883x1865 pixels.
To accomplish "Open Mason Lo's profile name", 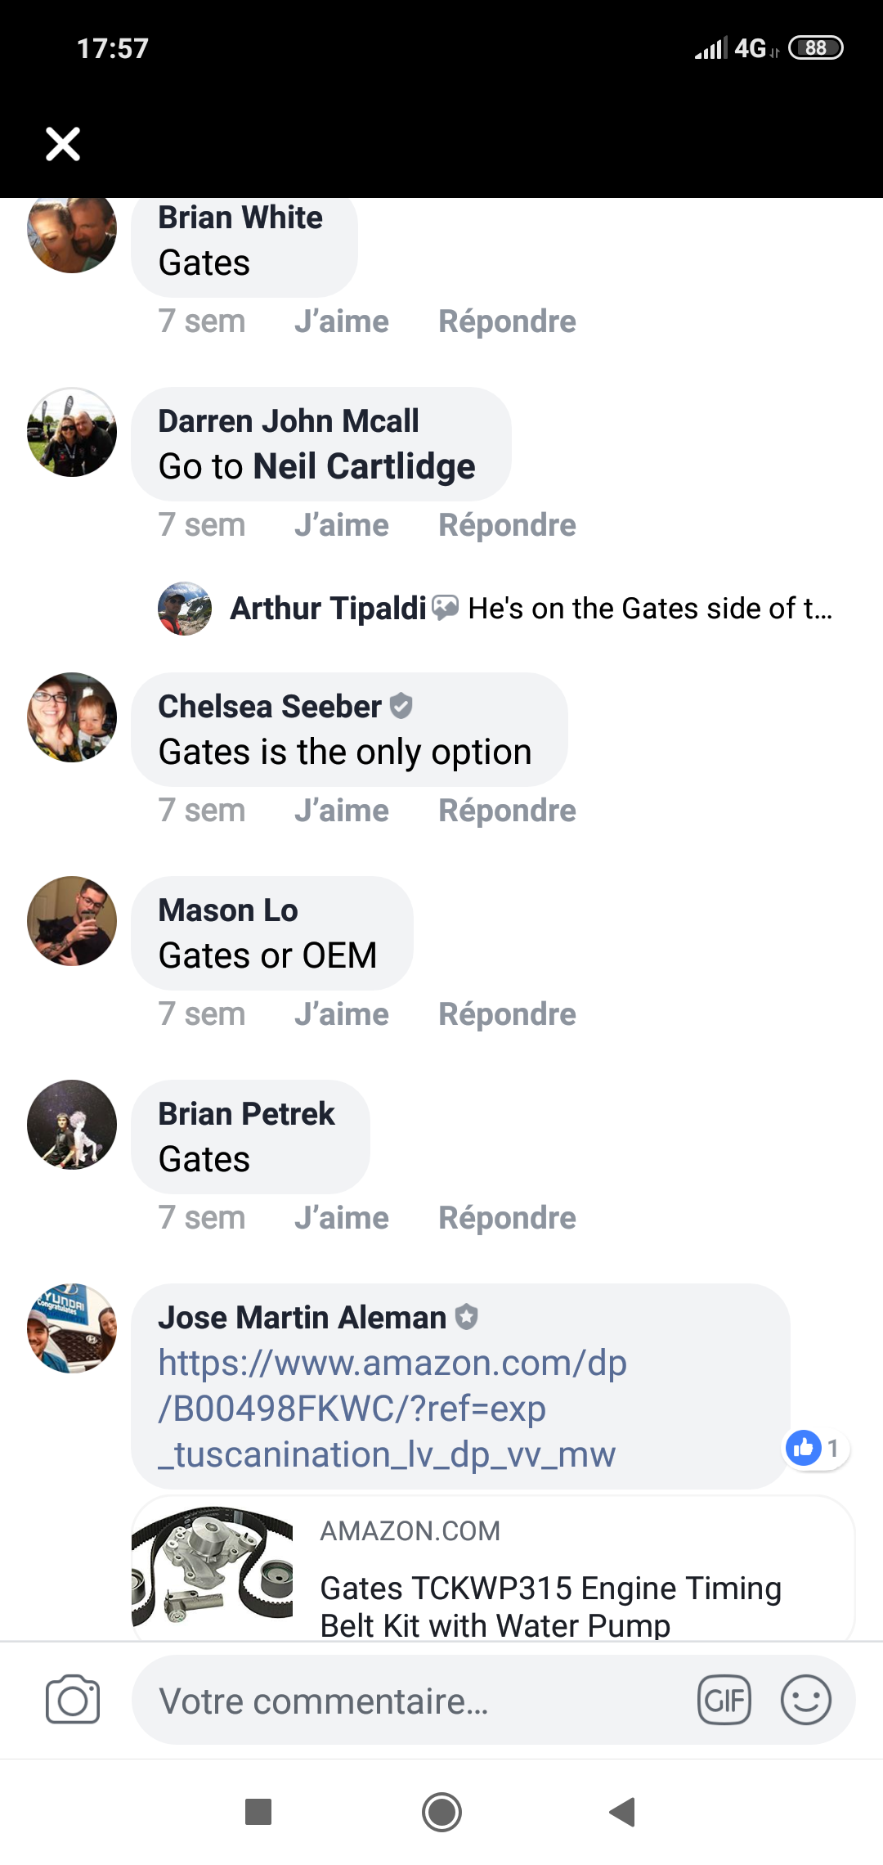I will [x=228, y=910].
